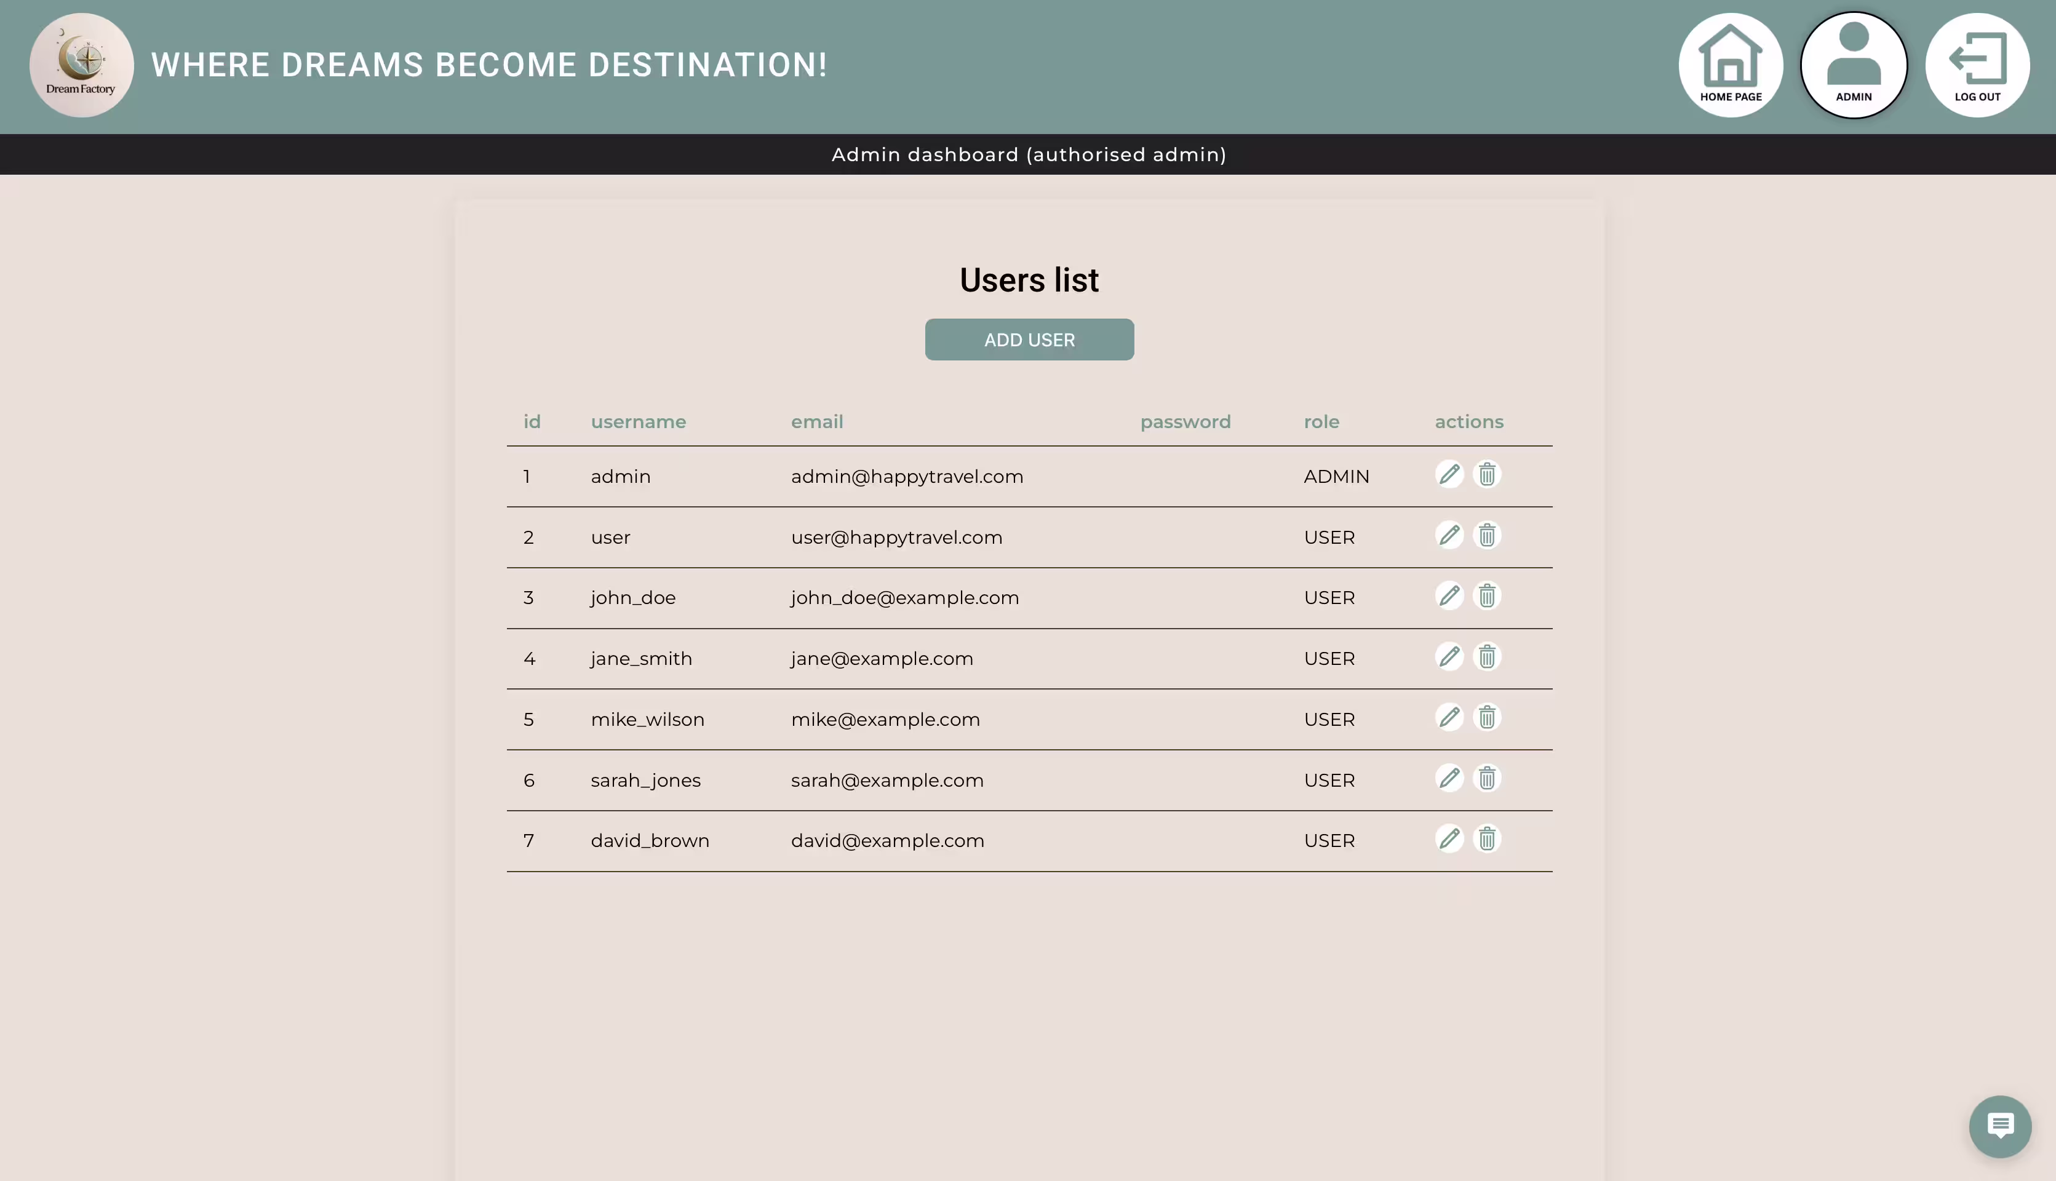Click the password column header
The width and height of the screenshot is (2056, 1181).
(x=1185, y=423)
